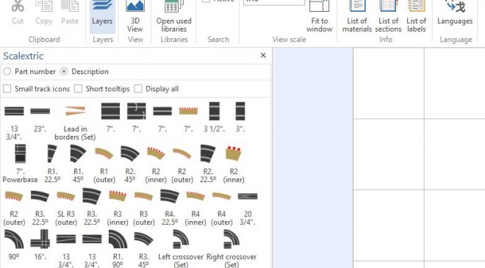This screenshot has height=268, width=485.
Task: Click the Clipboard group label
Action: [44, 40]
